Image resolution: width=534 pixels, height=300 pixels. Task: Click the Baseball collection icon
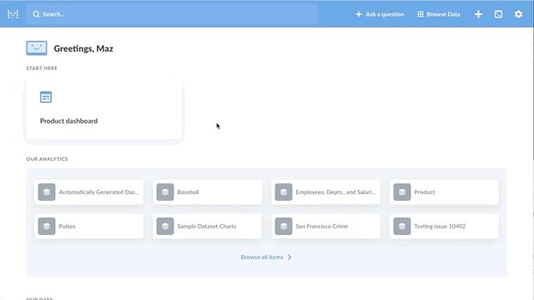[x=165, y=192]
